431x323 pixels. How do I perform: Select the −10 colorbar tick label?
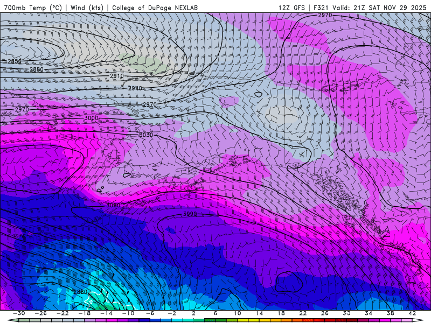point(128,313)
